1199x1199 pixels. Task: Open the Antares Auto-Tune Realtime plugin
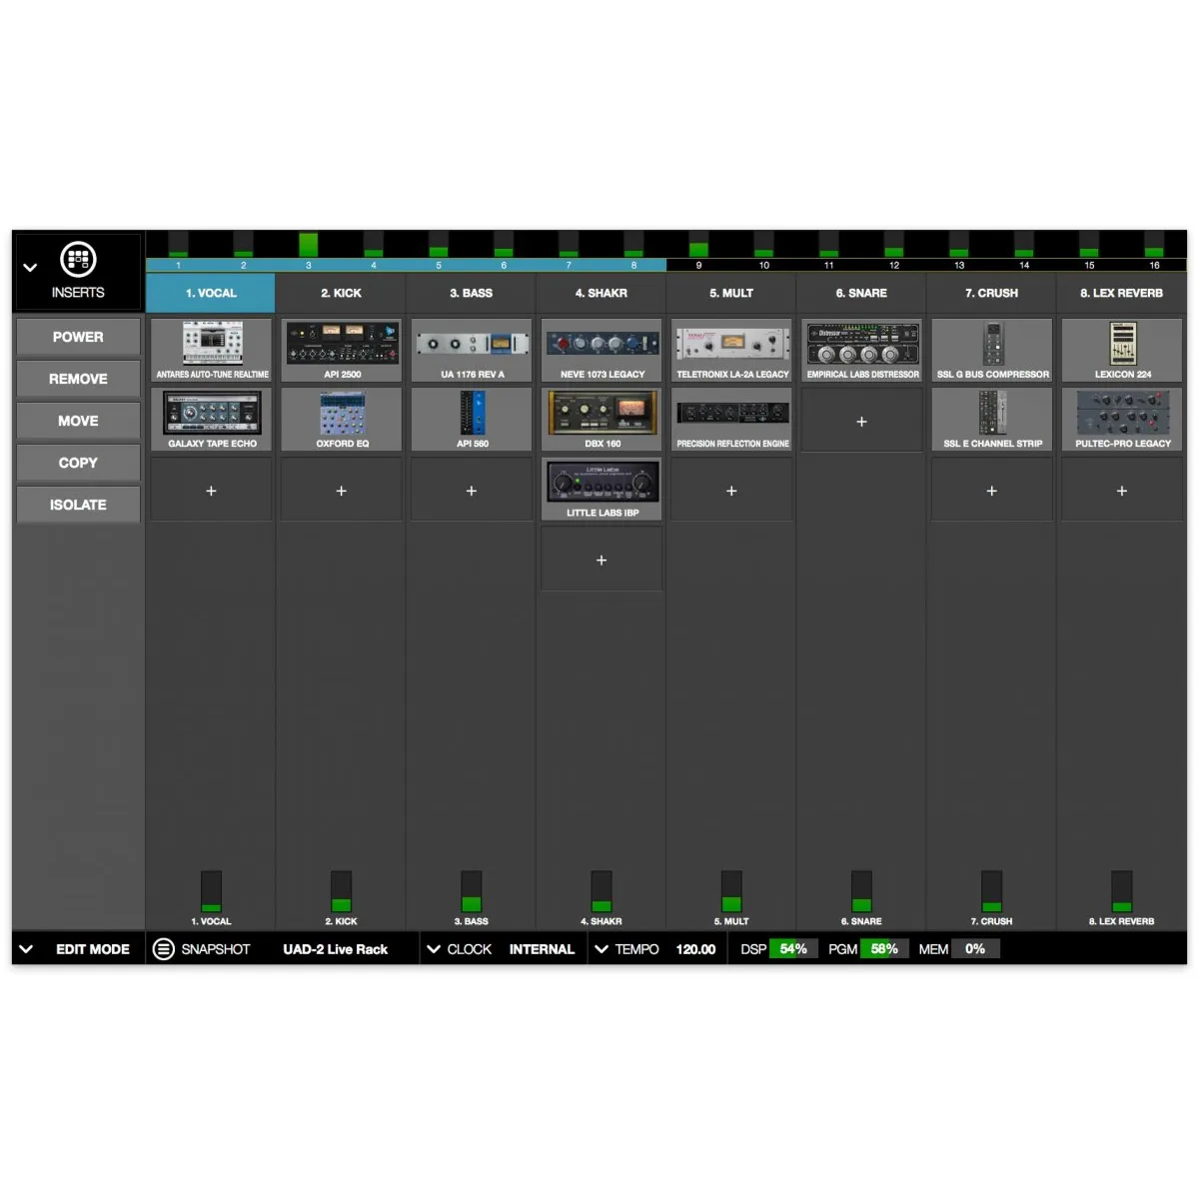(212, 350)
